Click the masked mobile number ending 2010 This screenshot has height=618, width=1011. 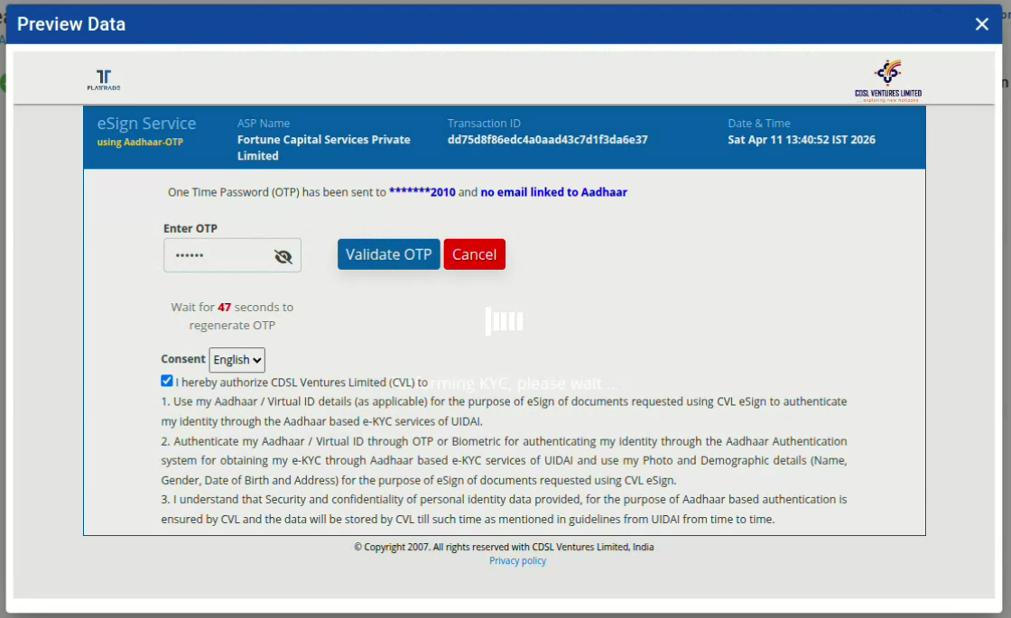click(x=422, y=192)
